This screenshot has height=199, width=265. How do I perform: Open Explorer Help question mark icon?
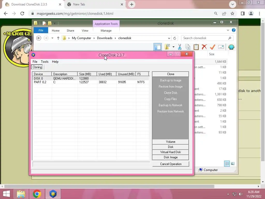tap(234, 30)
